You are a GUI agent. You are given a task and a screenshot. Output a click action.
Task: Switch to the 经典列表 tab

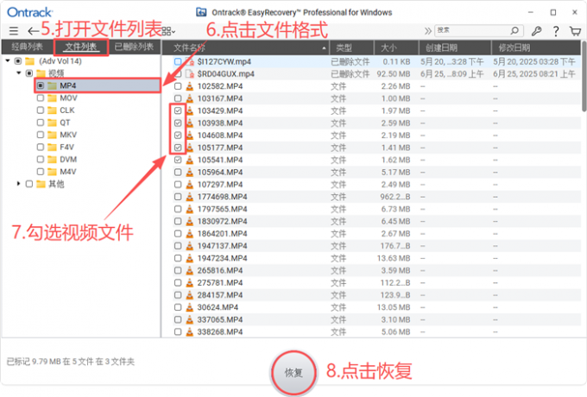coord(27,47)
